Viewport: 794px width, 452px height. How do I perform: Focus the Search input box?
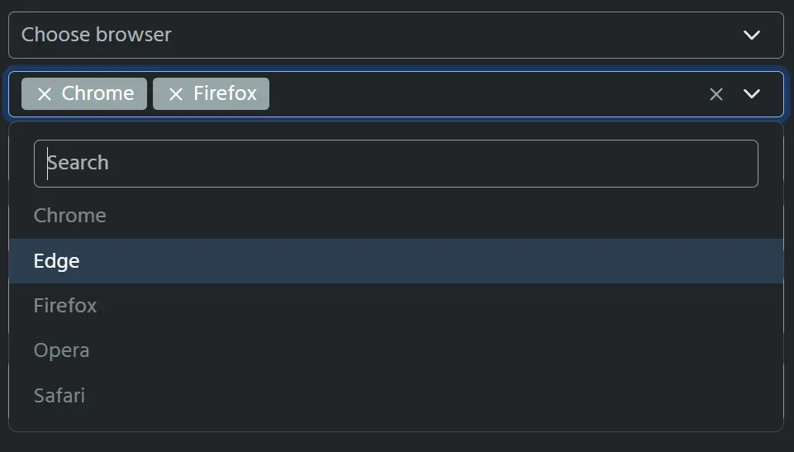click(x=396, y=164)
